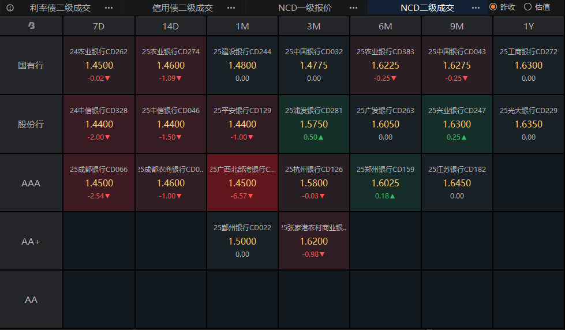Open 24农业银行CD262 cell
Viewport: 565px width, 330px height.
99,65
